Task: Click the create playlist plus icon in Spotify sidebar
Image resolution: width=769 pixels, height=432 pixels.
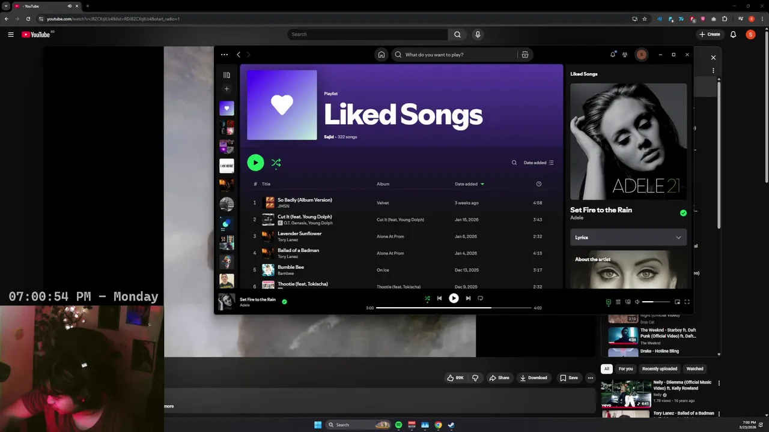Action: pos(226,89)
